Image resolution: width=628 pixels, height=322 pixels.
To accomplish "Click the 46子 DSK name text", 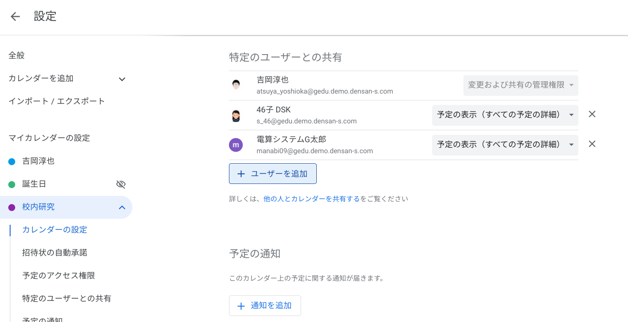I will click(x=274, y=110).
